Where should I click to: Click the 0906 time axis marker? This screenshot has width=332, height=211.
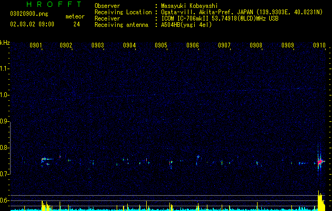193,45
